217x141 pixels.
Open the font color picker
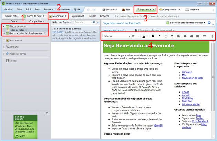[x=145, y=36]
